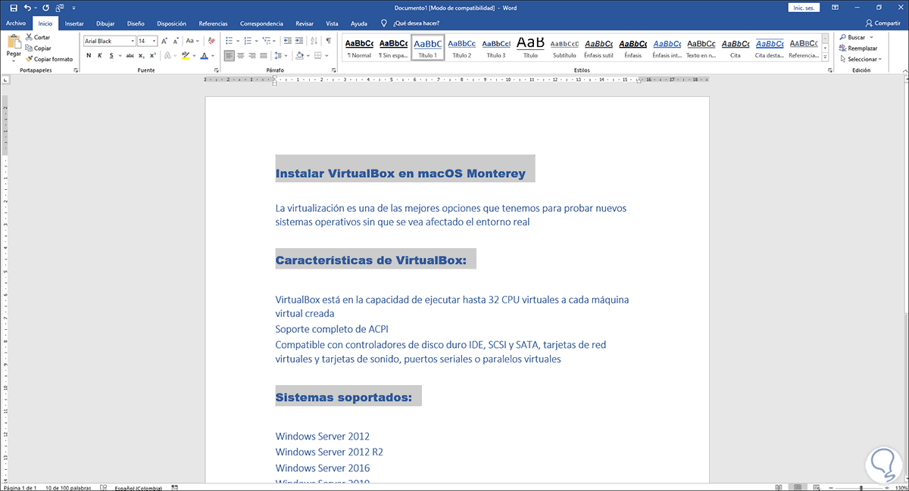This screenshot has width=909, height=491.
Task: Switch to the Diseño tab
Action: point(136,23)
